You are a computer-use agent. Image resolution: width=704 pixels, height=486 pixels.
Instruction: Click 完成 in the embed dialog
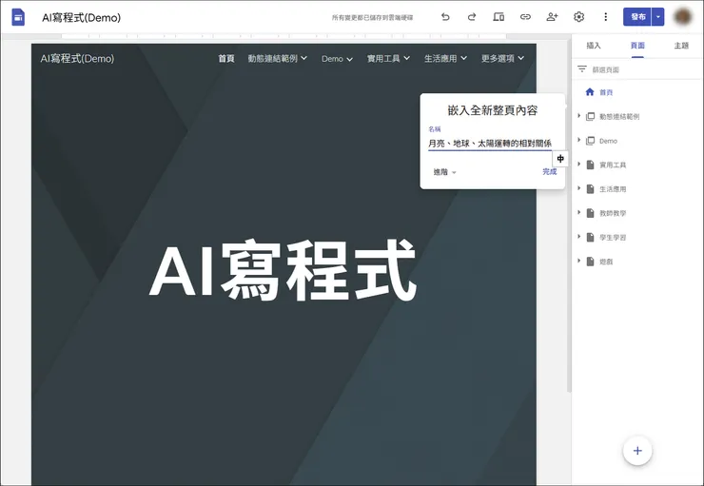tap(550, 171)
